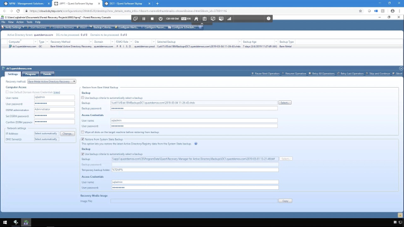The width and height of the screenshot is (404, 227).
Task: Collapse the dc1.questdemos.com details panel
Action: pos(401,68)
